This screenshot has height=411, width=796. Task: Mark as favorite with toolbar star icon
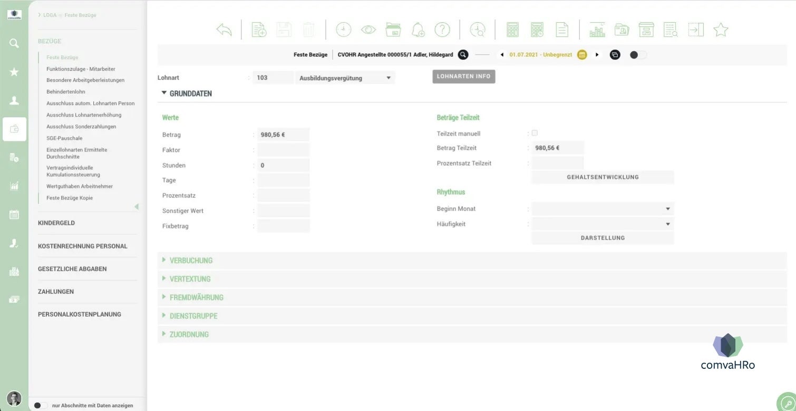[x=721, y=30]
